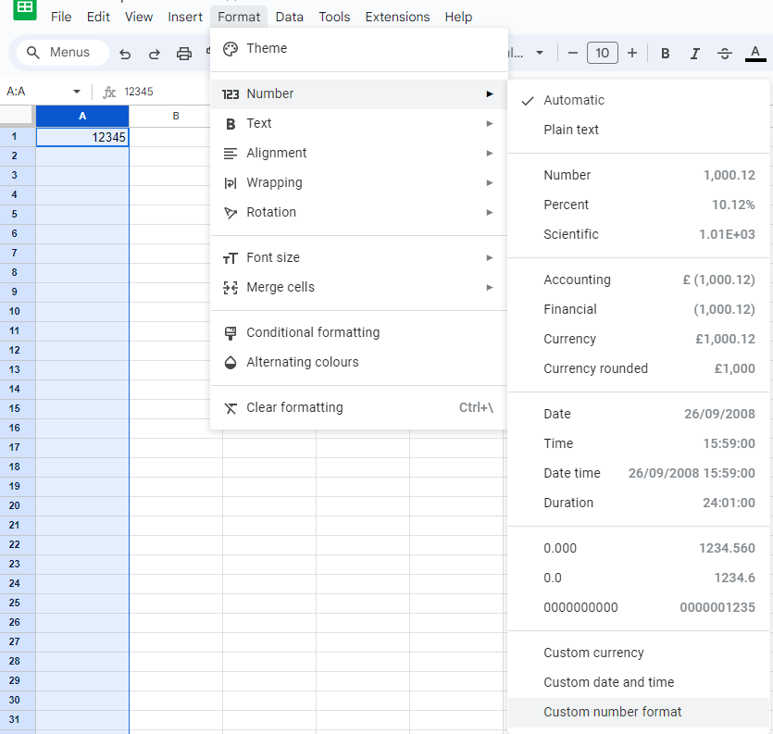The height and width of the screenshot is (734, 773).
Task: Apply Currency rounded format
Action: (639, 368)
